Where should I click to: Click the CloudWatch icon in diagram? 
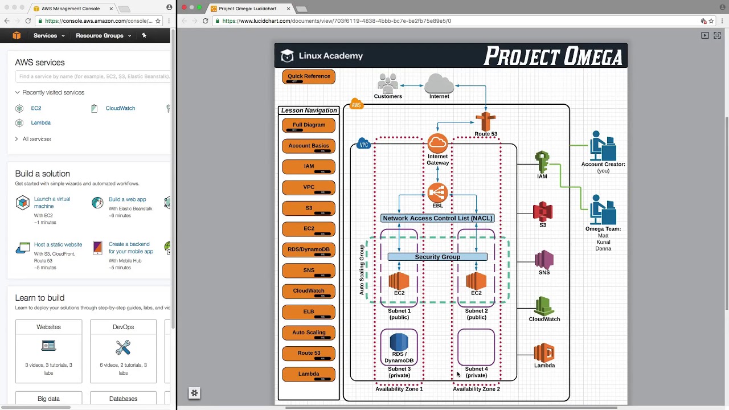click(x=544, y=306)
